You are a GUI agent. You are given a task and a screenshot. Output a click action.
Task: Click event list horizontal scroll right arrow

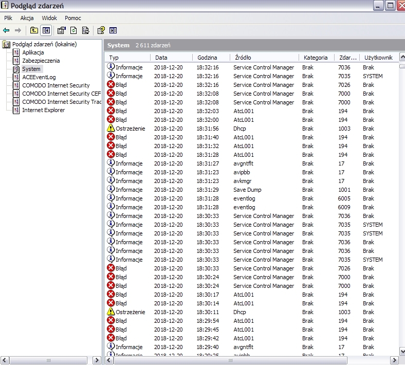click(x=394, y=360)
